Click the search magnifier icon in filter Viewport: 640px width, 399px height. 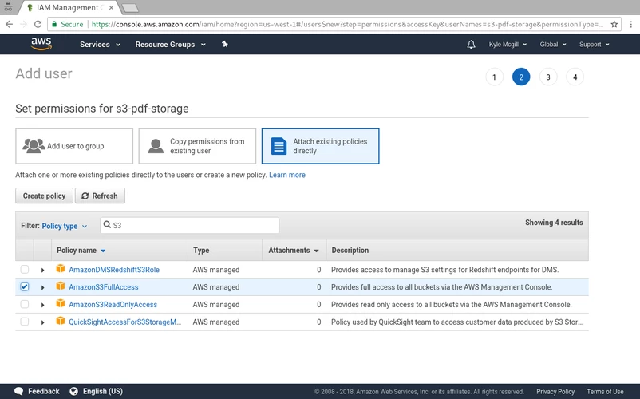pyautogui.click(x=107, y=225)
